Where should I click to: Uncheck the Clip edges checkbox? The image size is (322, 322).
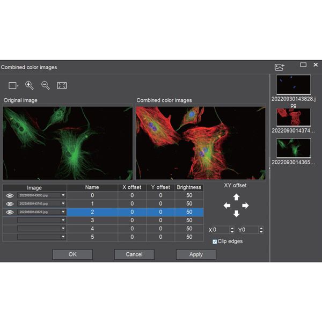(215, 241)
